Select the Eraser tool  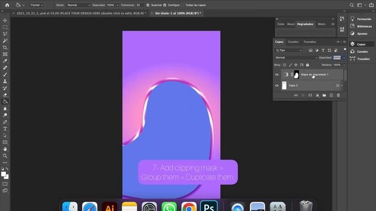click(x=5, y=95)
